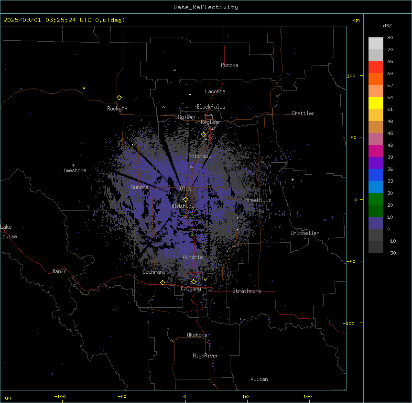Click the yellow diamond marker above Calgary label
Viewport: 412px width, 403px height.
(x=194, y=282)
